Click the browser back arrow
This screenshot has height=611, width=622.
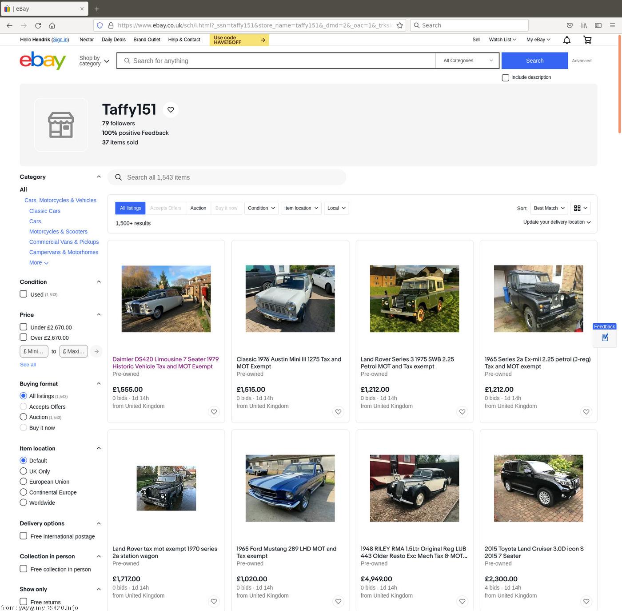tap(9, 25)
